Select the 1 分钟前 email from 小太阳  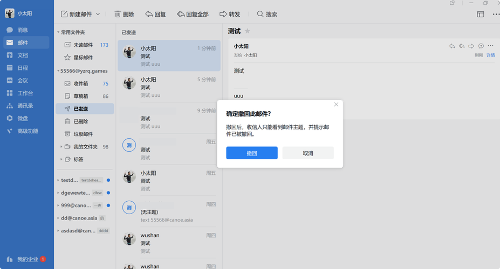[169, 55]
